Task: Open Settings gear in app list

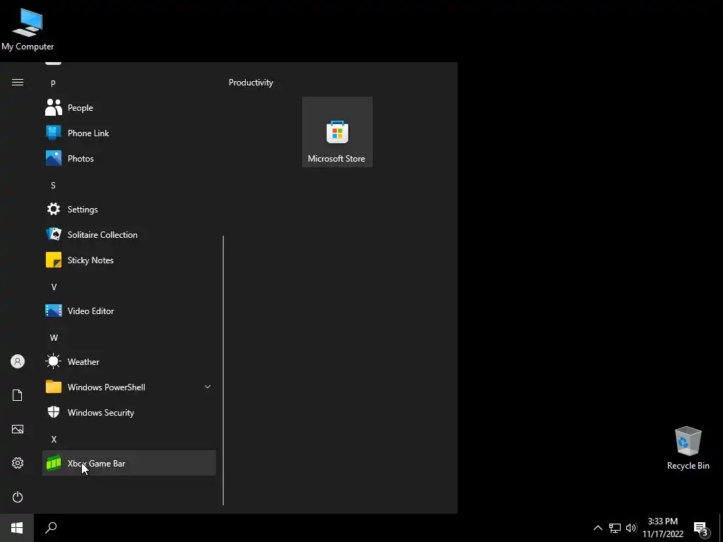Action: 54,209
